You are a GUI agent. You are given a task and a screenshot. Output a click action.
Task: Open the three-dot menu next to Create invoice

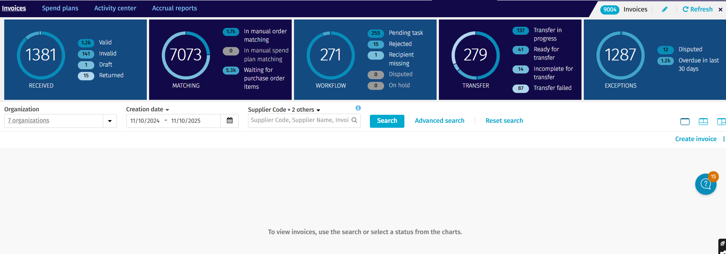point(724,139)
